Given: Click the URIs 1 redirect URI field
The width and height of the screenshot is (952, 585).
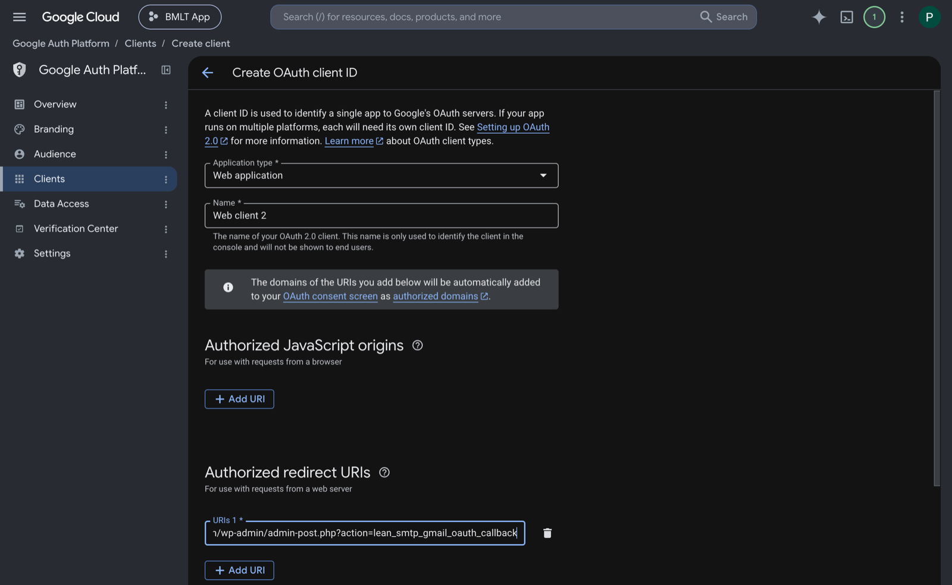Looking at the screenshot, I should pos(365,533).
